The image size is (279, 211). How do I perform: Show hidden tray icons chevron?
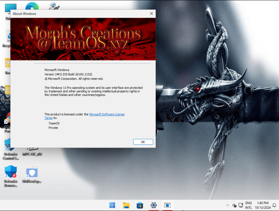click(x=228, y=205)
